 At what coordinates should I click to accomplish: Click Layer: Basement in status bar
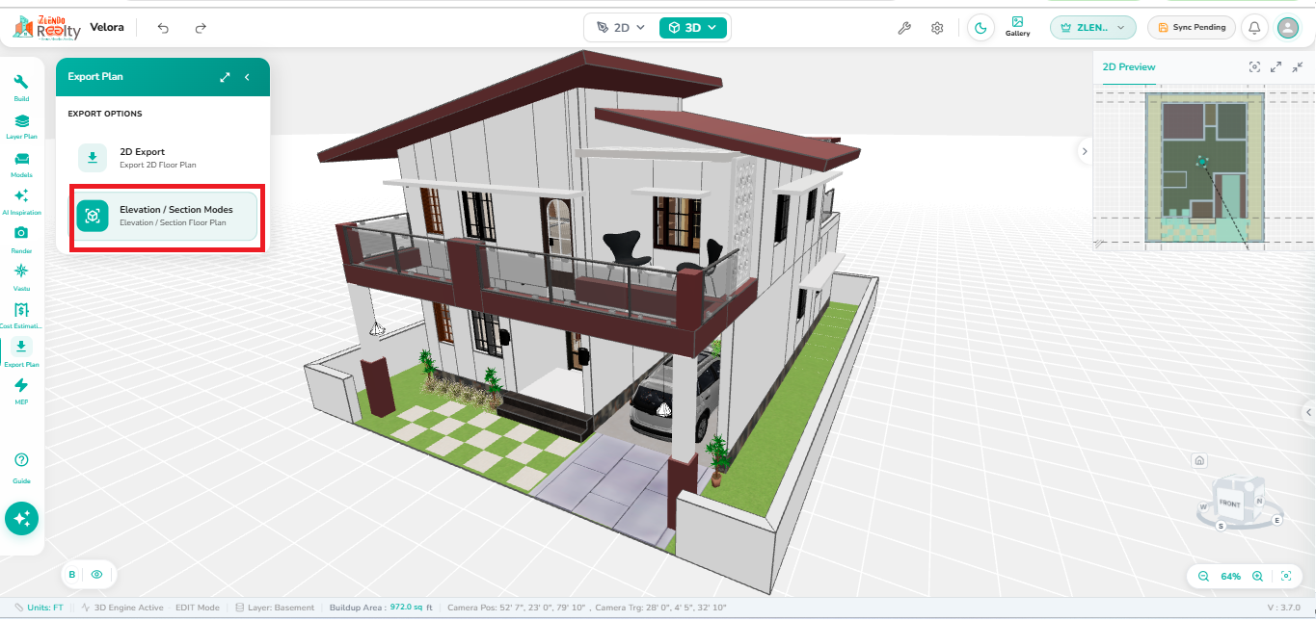[x=275, y=608]
